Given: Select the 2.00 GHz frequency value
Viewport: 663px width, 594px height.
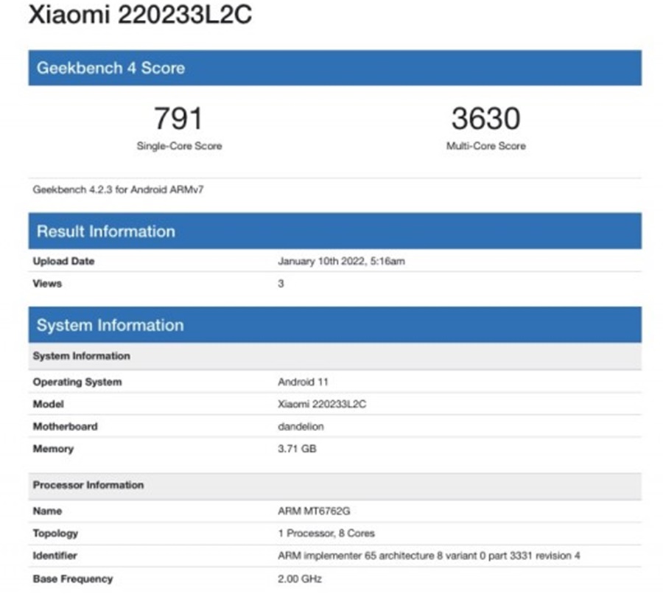Looking at the screenshot, I should [x=300, y=579].
